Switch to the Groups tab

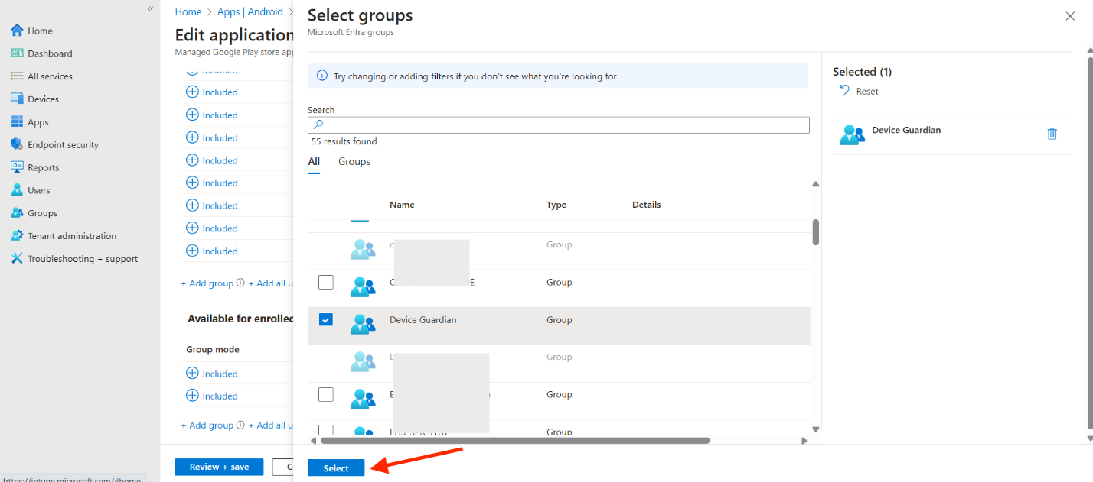[354, 162]
